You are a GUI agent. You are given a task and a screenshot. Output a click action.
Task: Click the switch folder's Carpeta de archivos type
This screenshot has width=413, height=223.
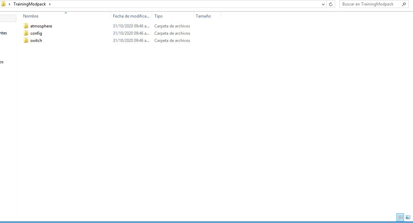tap(172, 41)
